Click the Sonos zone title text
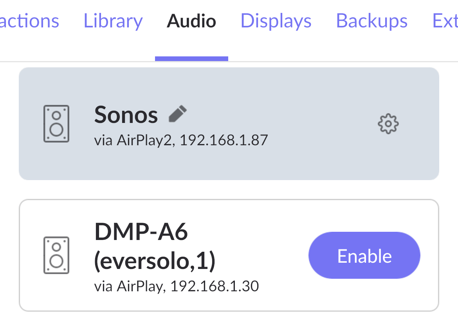The image size is (458, 314). tap(126, 114)
